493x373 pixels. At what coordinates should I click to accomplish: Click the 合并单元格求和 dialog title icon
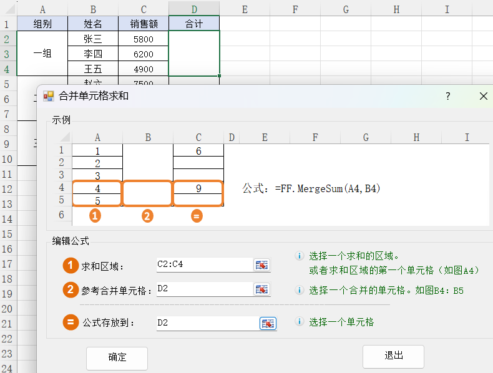click(x=48, y=96)
